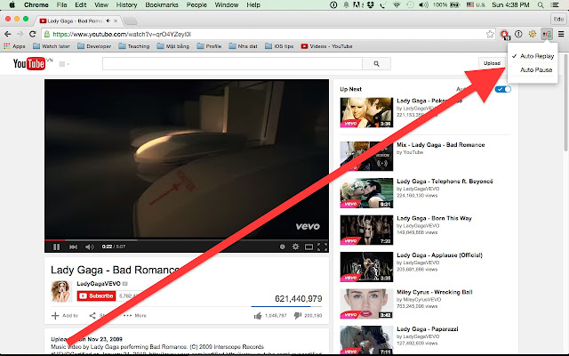Open Videos - YouTube bookmark
This screenshot has width=569, height=356.
pos(326,46)
